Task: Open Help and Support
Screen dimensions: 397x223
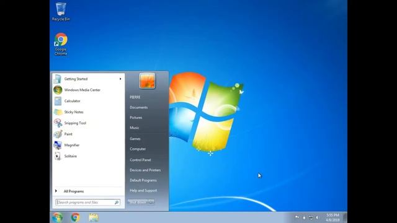Action: click(x=143, y=190)
